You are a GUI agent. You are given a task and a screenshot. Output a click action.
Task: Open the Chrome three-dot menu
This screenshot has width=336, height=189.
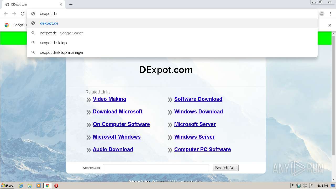pyautogui.click(x=330, y=14)
